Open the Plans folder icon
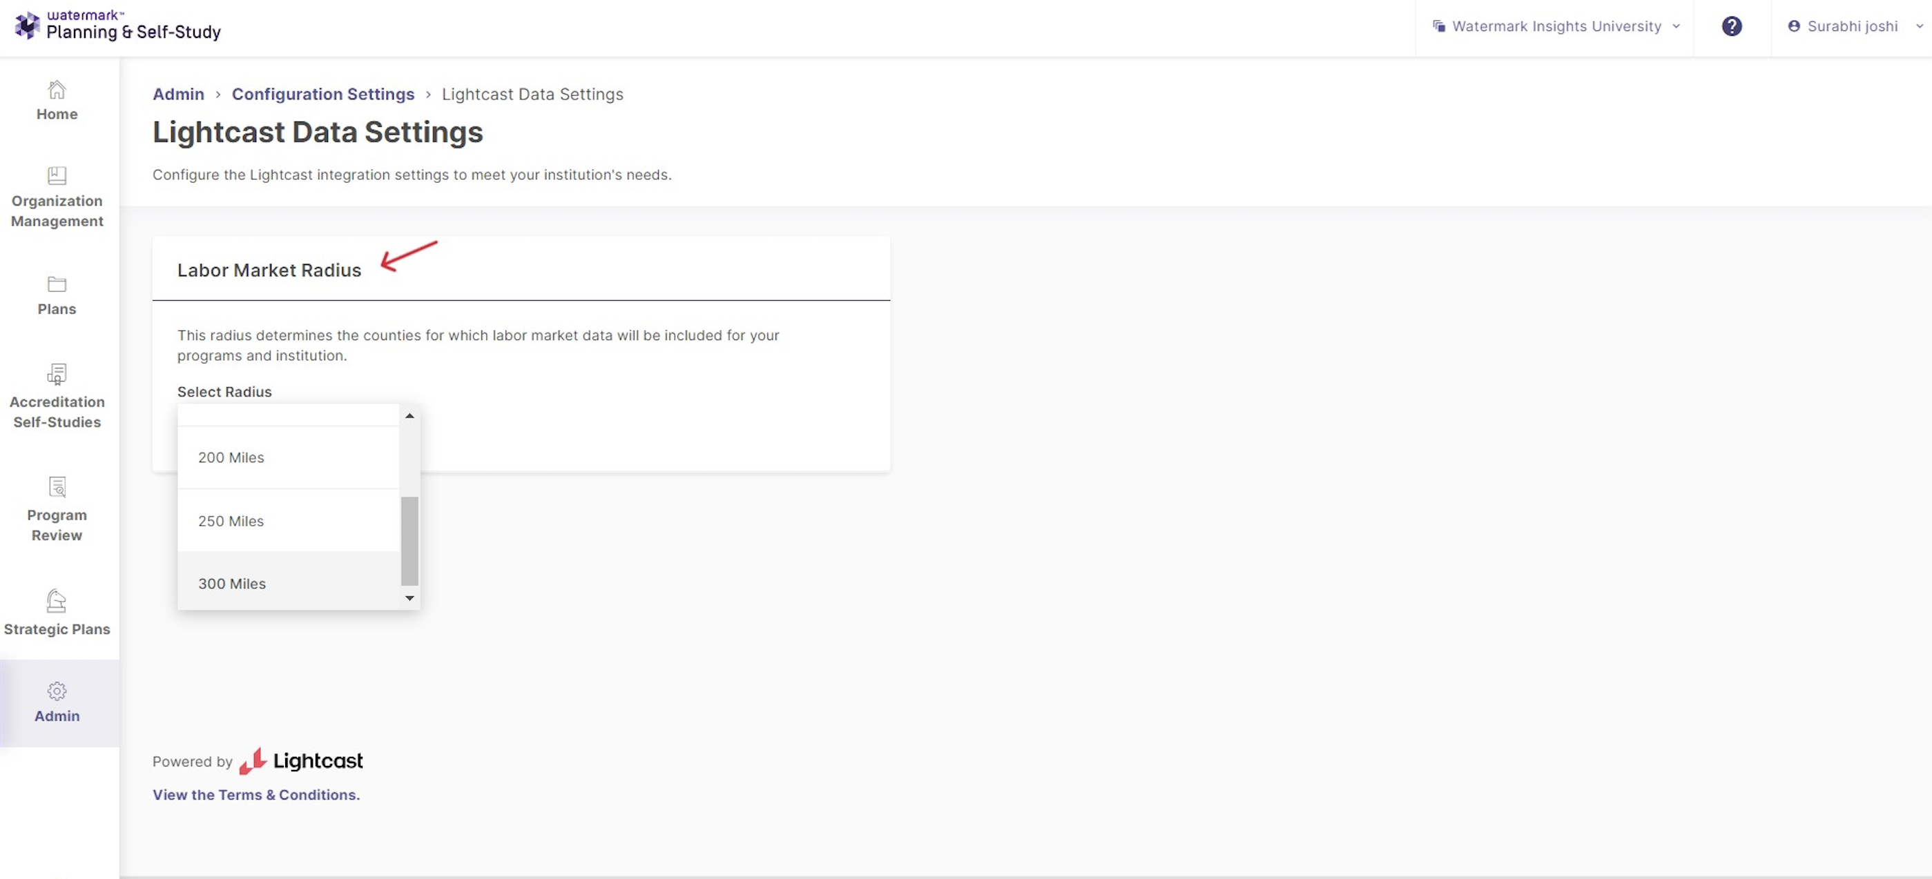Image resolution: width=1932 pixels, height=879 pixels. (57, 284)
